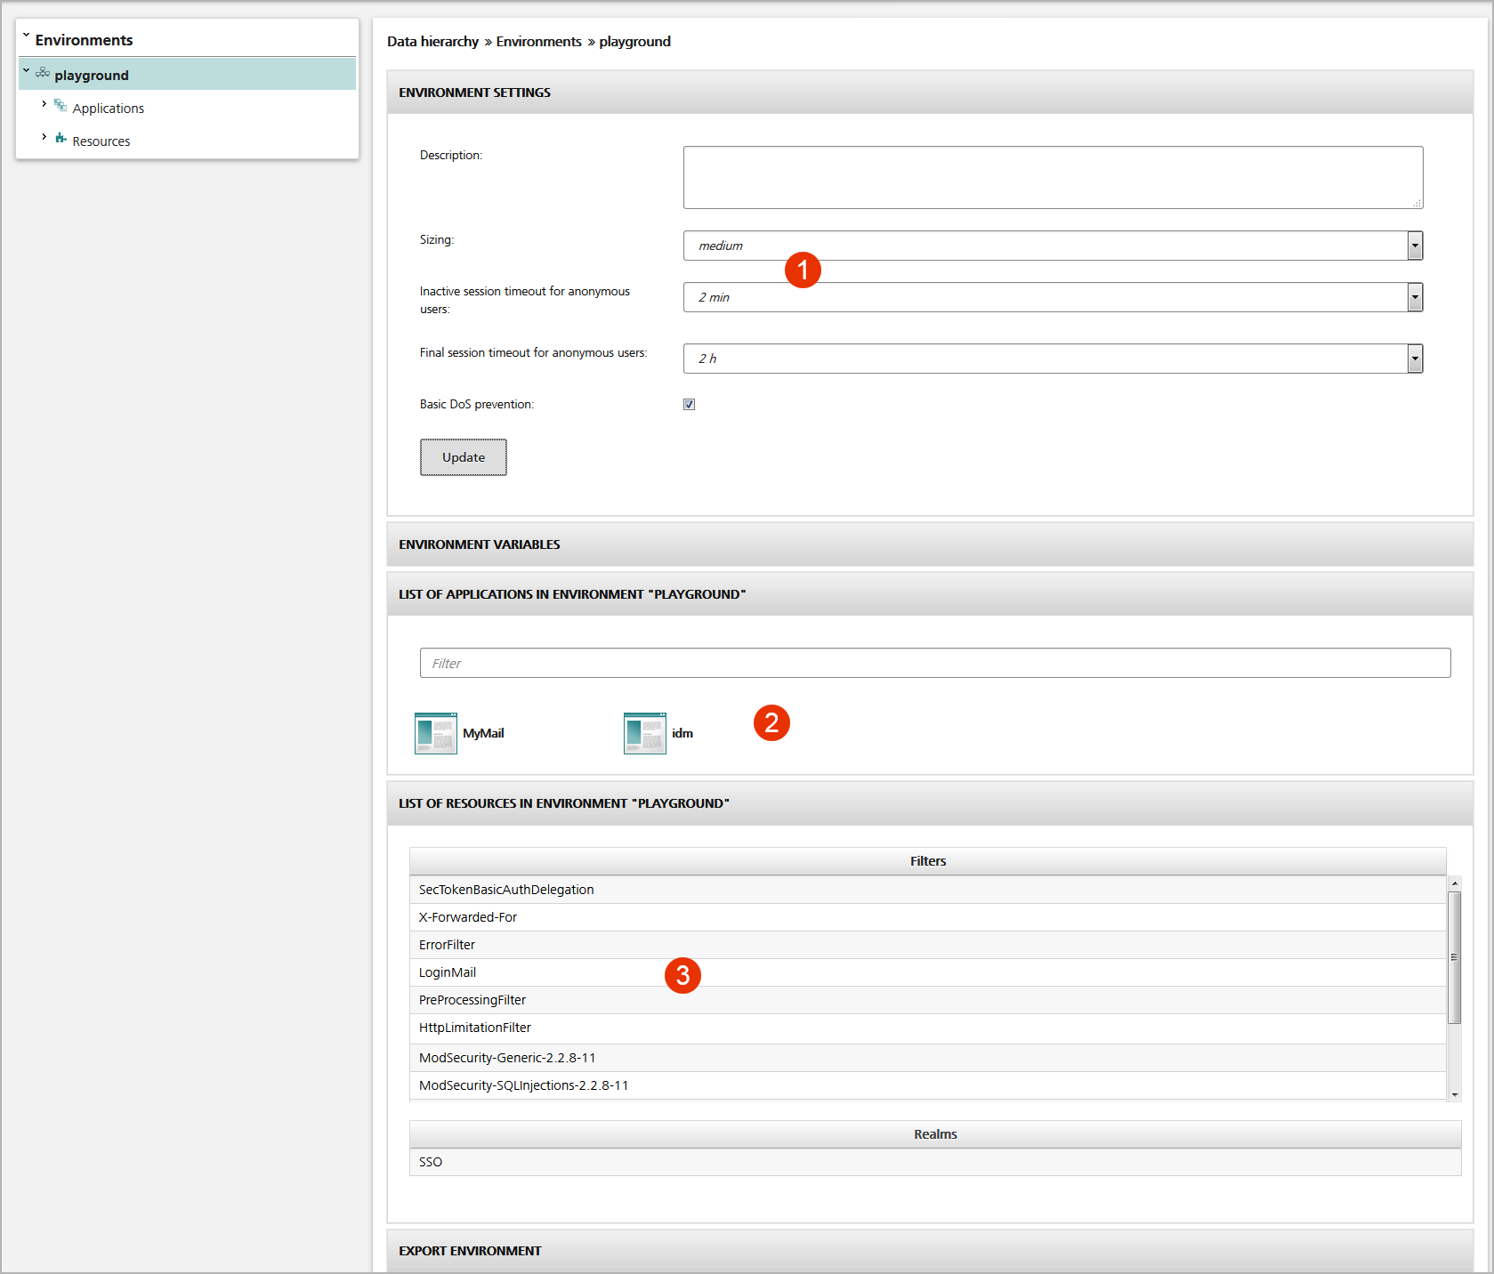This screenshot has height=1274, width=1494.
Task: Select ModSecurity-Generic-2.2.8-11 row
Action: pyautogui.click(x=928, y=1058)
